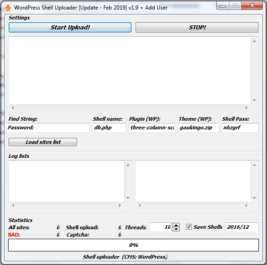This screenshot has height=265, width=267.
Task: Click down arrow of left log list scrollbar
Action: tap(128, 198)
